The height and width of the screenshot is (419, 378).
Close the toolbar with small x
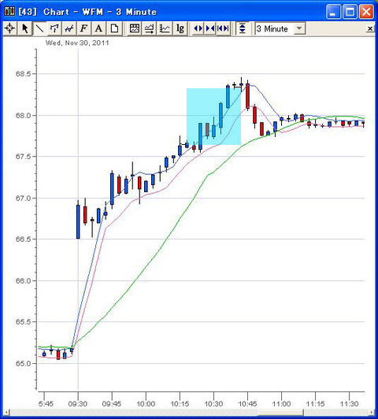click(370, 28)
